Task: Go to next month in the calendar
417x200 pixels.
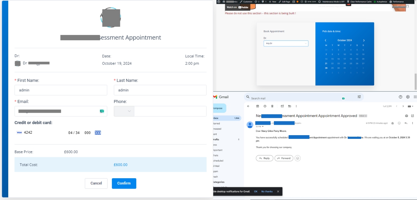Action: 364,40
